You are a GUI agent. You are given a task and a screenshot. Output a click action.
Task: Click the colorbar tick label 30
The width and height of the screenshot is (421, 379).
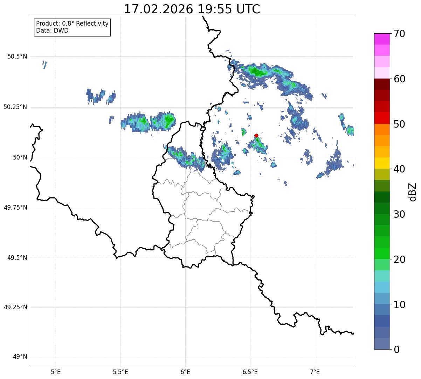399,214
